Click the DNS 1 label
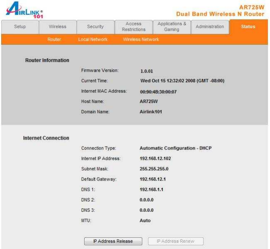The image size is (270, 249). pos(88,190)
